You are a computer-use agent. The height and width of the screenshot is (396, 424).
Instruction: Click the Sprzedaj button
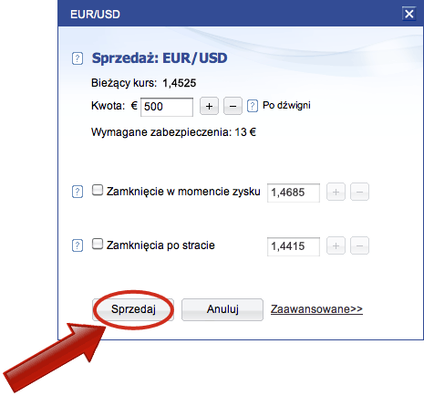pos(133,309)
